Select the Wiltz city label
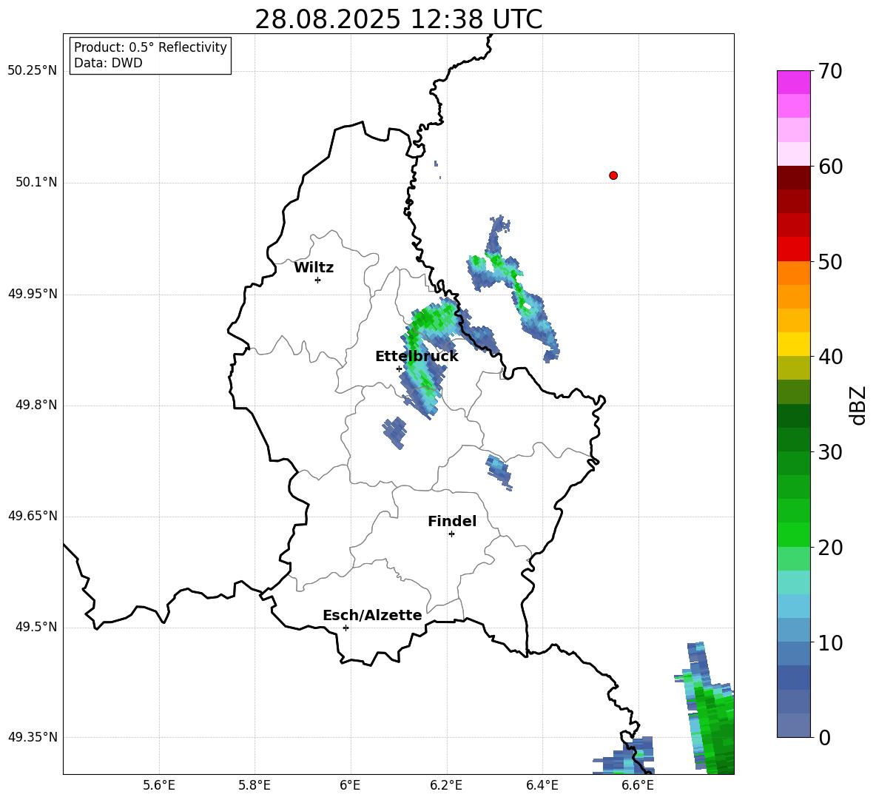This screenshot has height=800, width=876. coord(314,268)
